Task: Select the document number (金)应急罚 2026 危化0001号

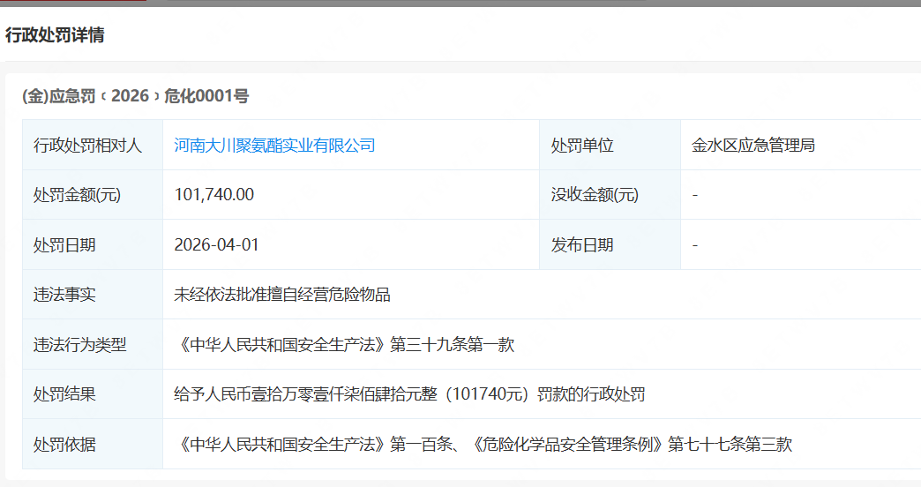Action: 136,96
